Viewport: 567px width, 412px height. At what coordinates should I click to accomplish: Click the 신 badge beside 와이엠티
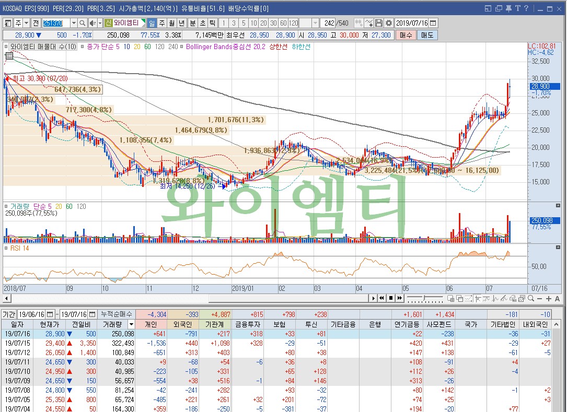point(108,23)
